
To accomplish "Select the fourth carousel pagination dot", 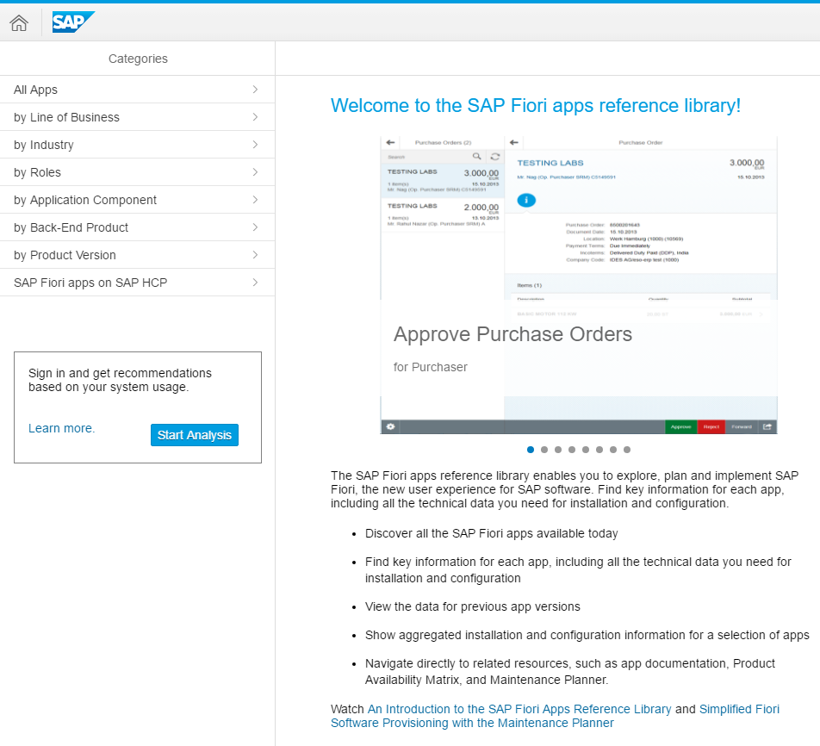I will 572,450.
